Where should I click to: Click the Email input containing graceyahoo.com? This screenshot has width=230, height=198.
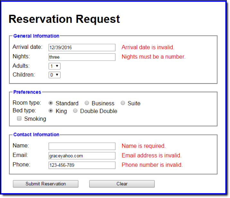click(x=82, y=156)
